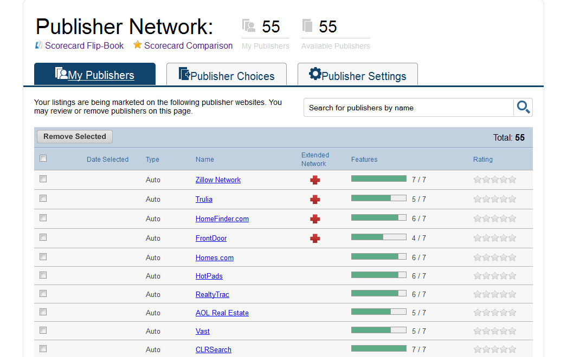Screen dimensions: 567x357
Task: Click the search magnifier icon
Action: point(523,107)
